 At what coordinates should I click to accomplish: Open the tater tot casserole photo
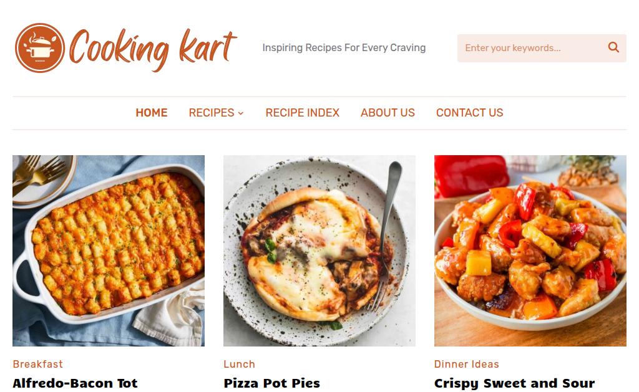point(109,251)
